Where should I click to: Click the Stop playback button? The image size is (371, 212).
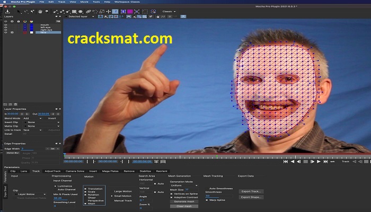306,162
